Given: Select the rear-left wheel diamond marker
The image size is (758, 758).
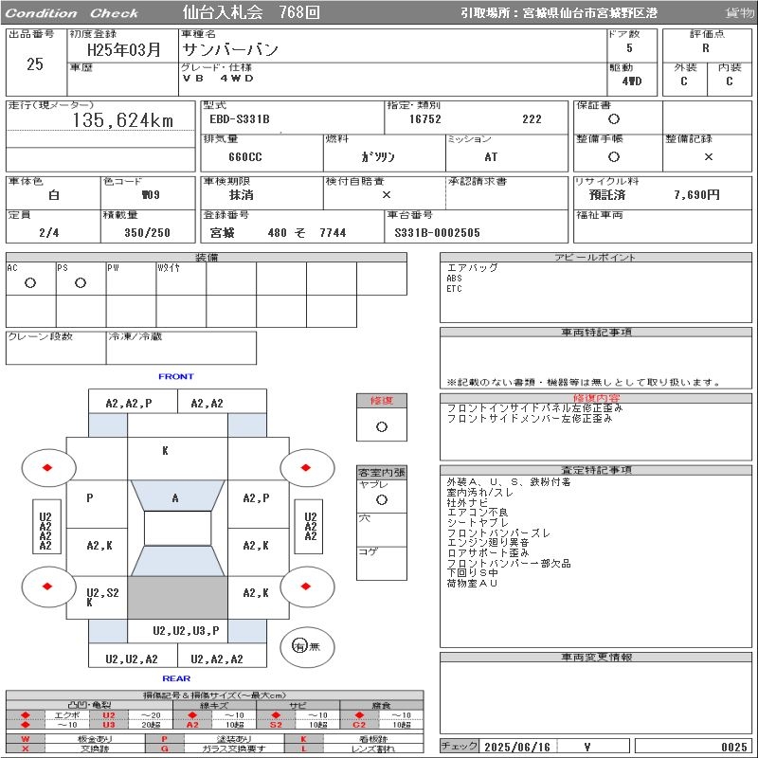Looking at the screenshot, I should [x=46, y=587].
